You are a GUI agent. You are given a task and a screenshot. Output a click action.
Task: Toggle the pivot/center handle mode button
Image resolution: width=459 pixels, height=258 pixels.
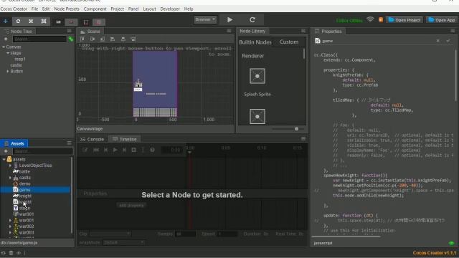[59, 21]
